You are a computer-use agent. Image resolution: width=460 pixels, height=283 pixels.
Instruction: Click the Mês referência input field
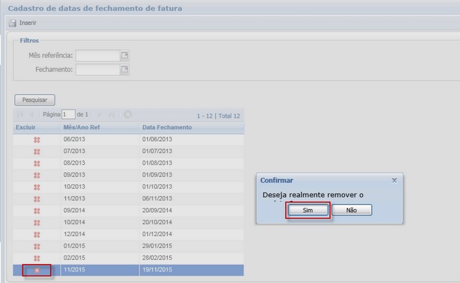click(98, 55)
